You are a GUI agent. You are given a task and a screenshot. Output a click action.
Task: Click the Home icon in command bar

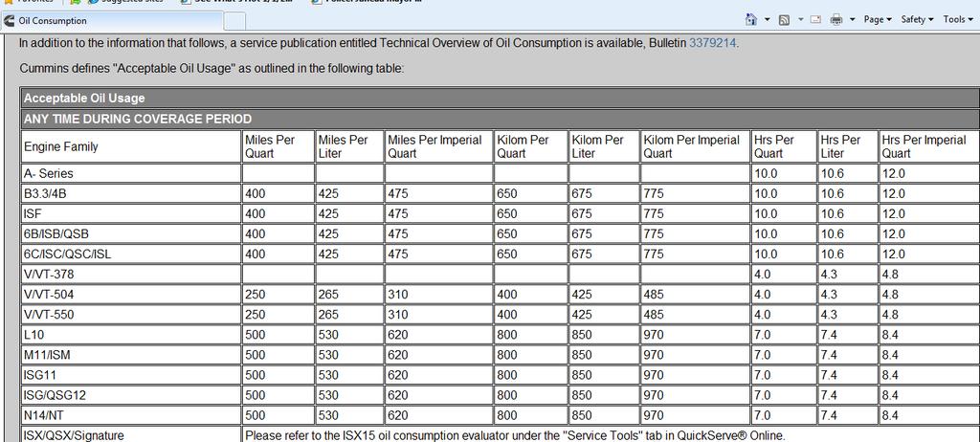pos(751,19)
